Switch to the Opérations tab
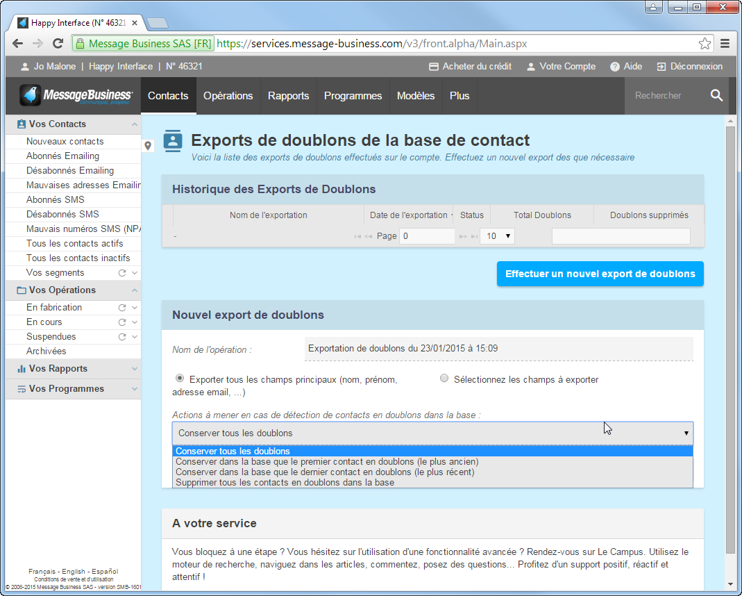This screenshot has height=596, width=742. 228,95
